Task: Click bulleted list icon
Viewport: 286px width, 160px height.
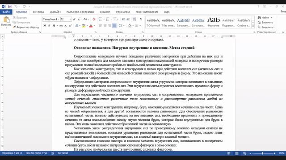Action: (100, 19)
